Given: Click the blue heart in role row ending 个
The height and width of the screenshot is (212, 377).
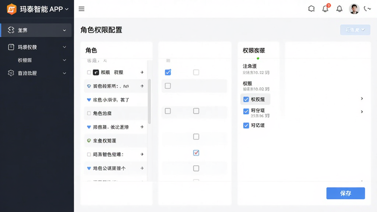Looking at the screenshot, I should [x=89, y=168].
